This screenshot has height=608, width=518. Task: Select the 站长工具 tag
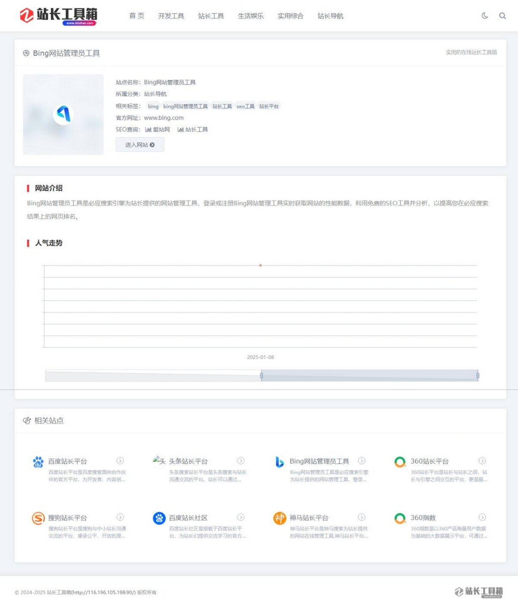pos(222,106)
